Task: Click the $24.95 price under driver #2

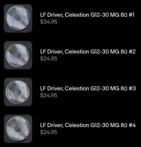Action: pos(49,59)
